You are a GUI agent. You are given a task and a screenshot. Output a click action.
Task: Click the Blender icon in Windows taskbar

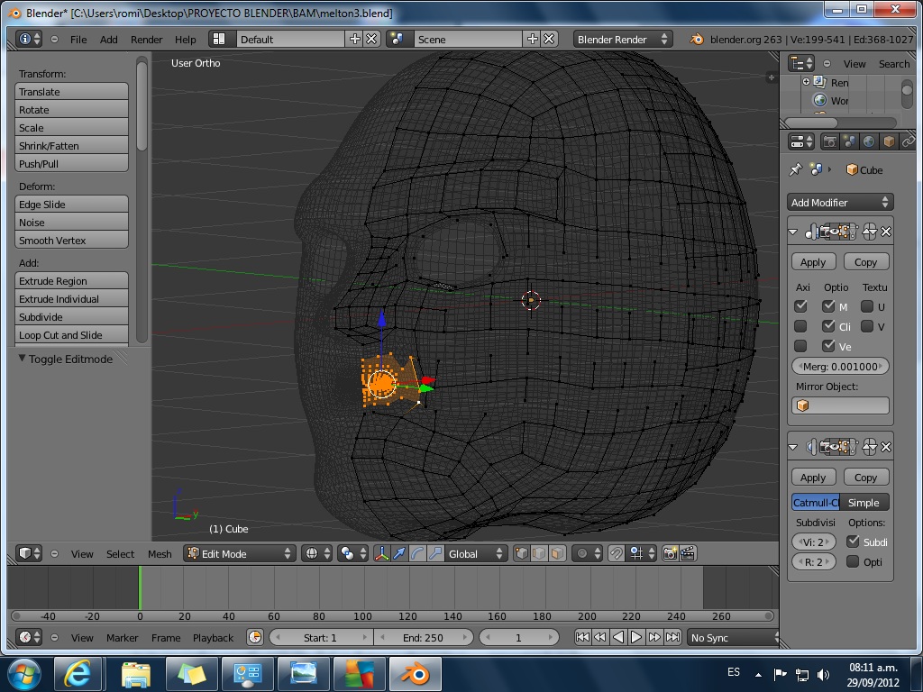pyautogui.click(x=414, y=673)
